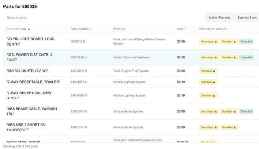Click the Description column header
The height and width of the screenshot is (149, 259).
tap(16, 29)
